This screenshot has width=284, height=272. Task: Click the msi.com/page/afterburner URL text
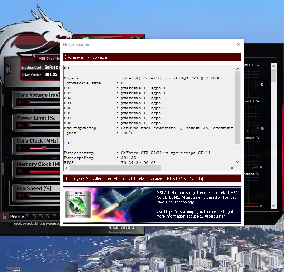point(193,212)
